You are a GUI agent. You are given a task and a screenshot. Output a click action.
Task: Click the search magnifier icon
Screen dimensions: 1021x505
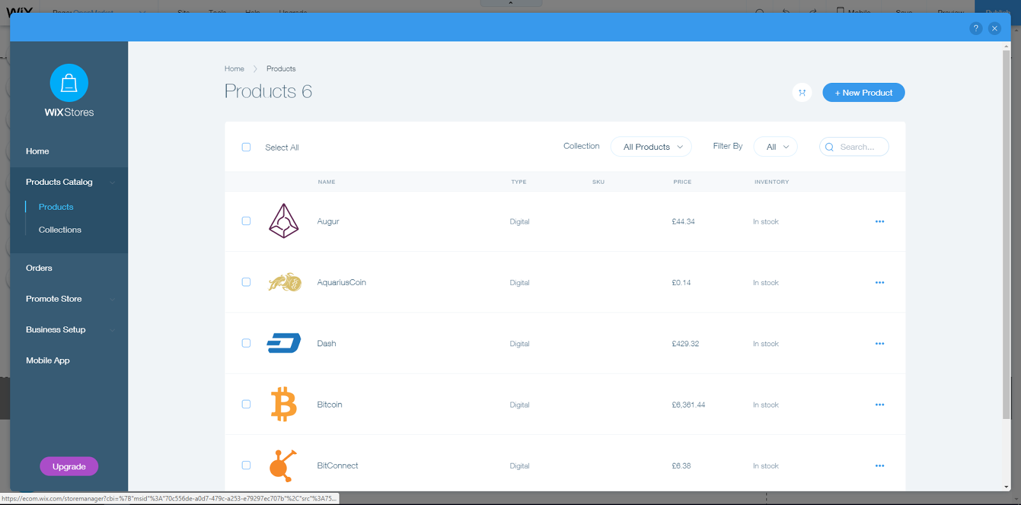click(x=830, y=147)
